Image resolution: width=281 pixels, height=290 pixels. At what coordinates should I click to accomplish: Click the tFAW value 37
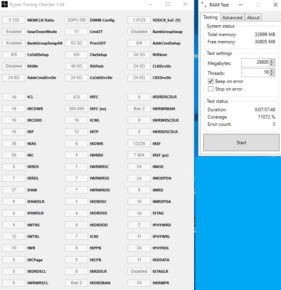coord(14,190)
